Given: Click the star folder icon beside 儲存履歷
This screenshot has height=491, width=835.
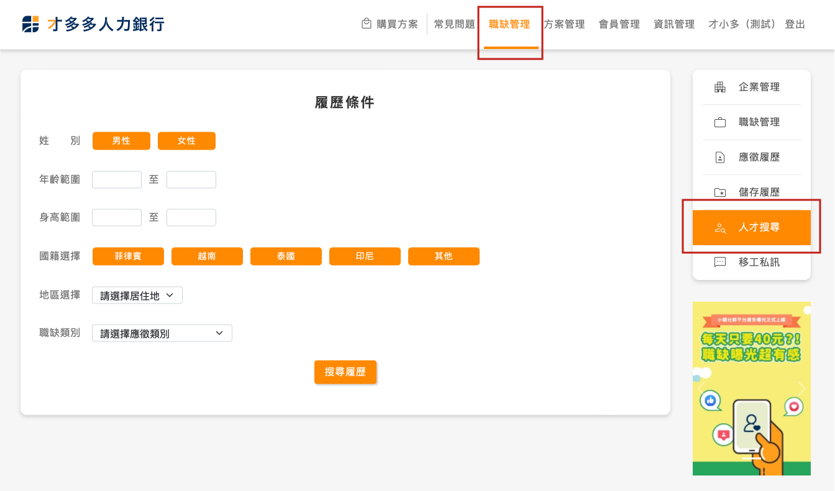Looking at the screenshot, I should (x=720, y=192).
